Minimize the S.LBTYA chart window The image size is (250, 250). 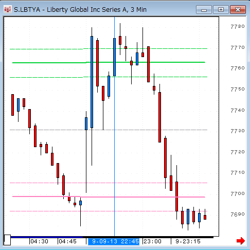pos(204,10)
